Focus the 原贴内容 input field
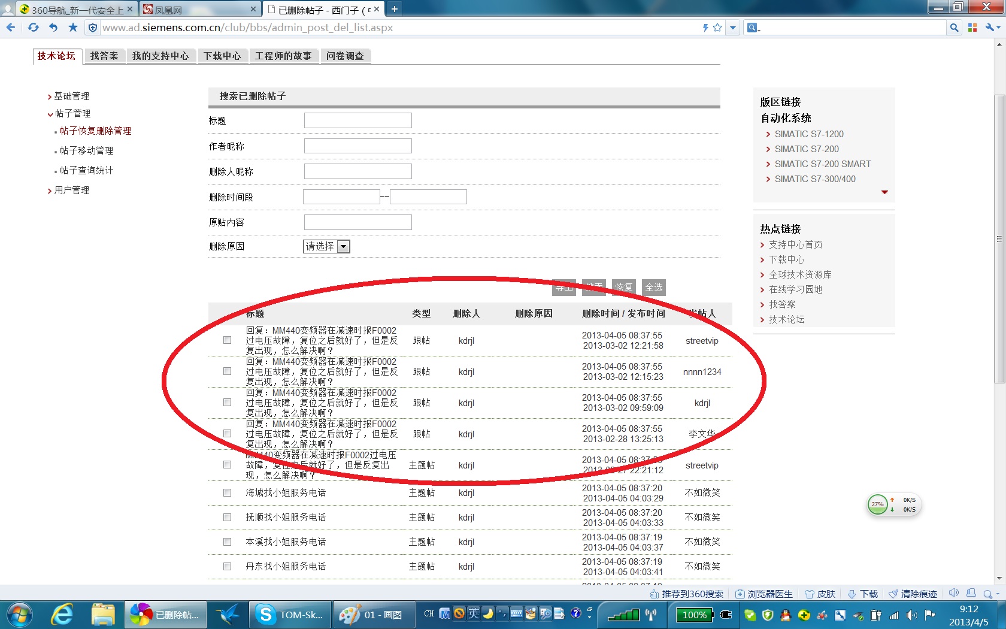 [x=357, y=222]
